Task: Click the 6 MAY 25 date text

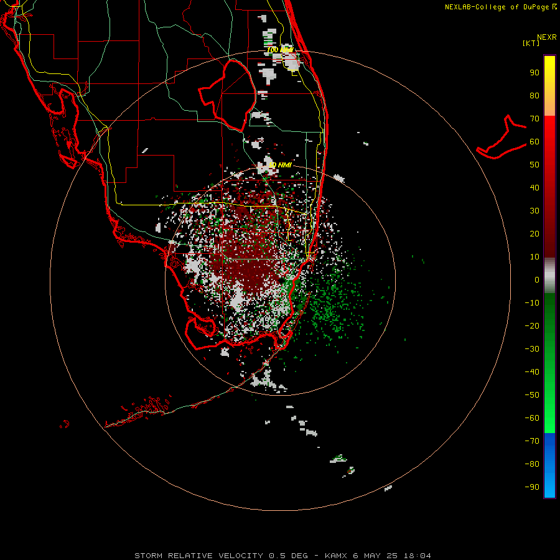Action: coord(376,556)
